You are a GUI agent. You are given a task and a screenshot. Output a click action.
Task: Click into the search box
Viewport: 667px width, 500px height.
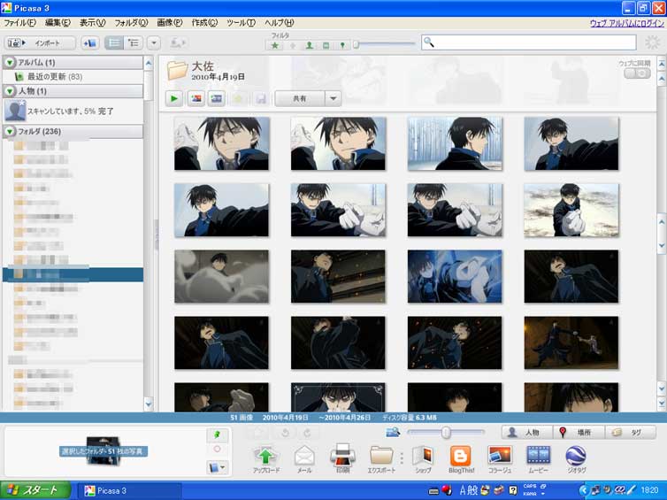[x=528, y=42]
